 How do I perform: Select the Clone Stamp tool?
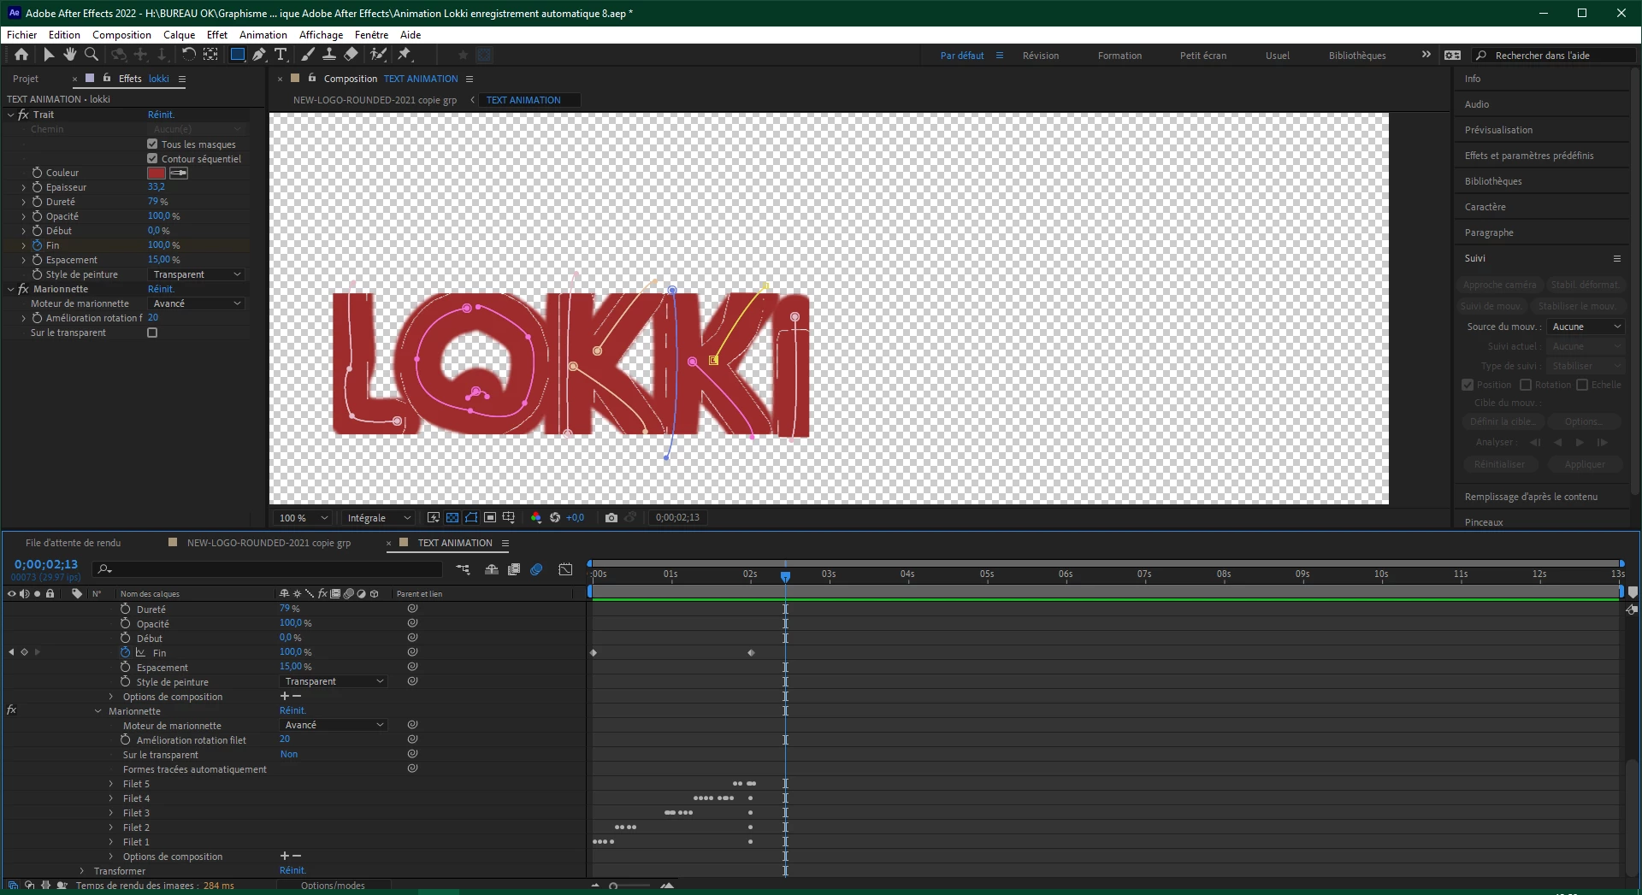328,55
